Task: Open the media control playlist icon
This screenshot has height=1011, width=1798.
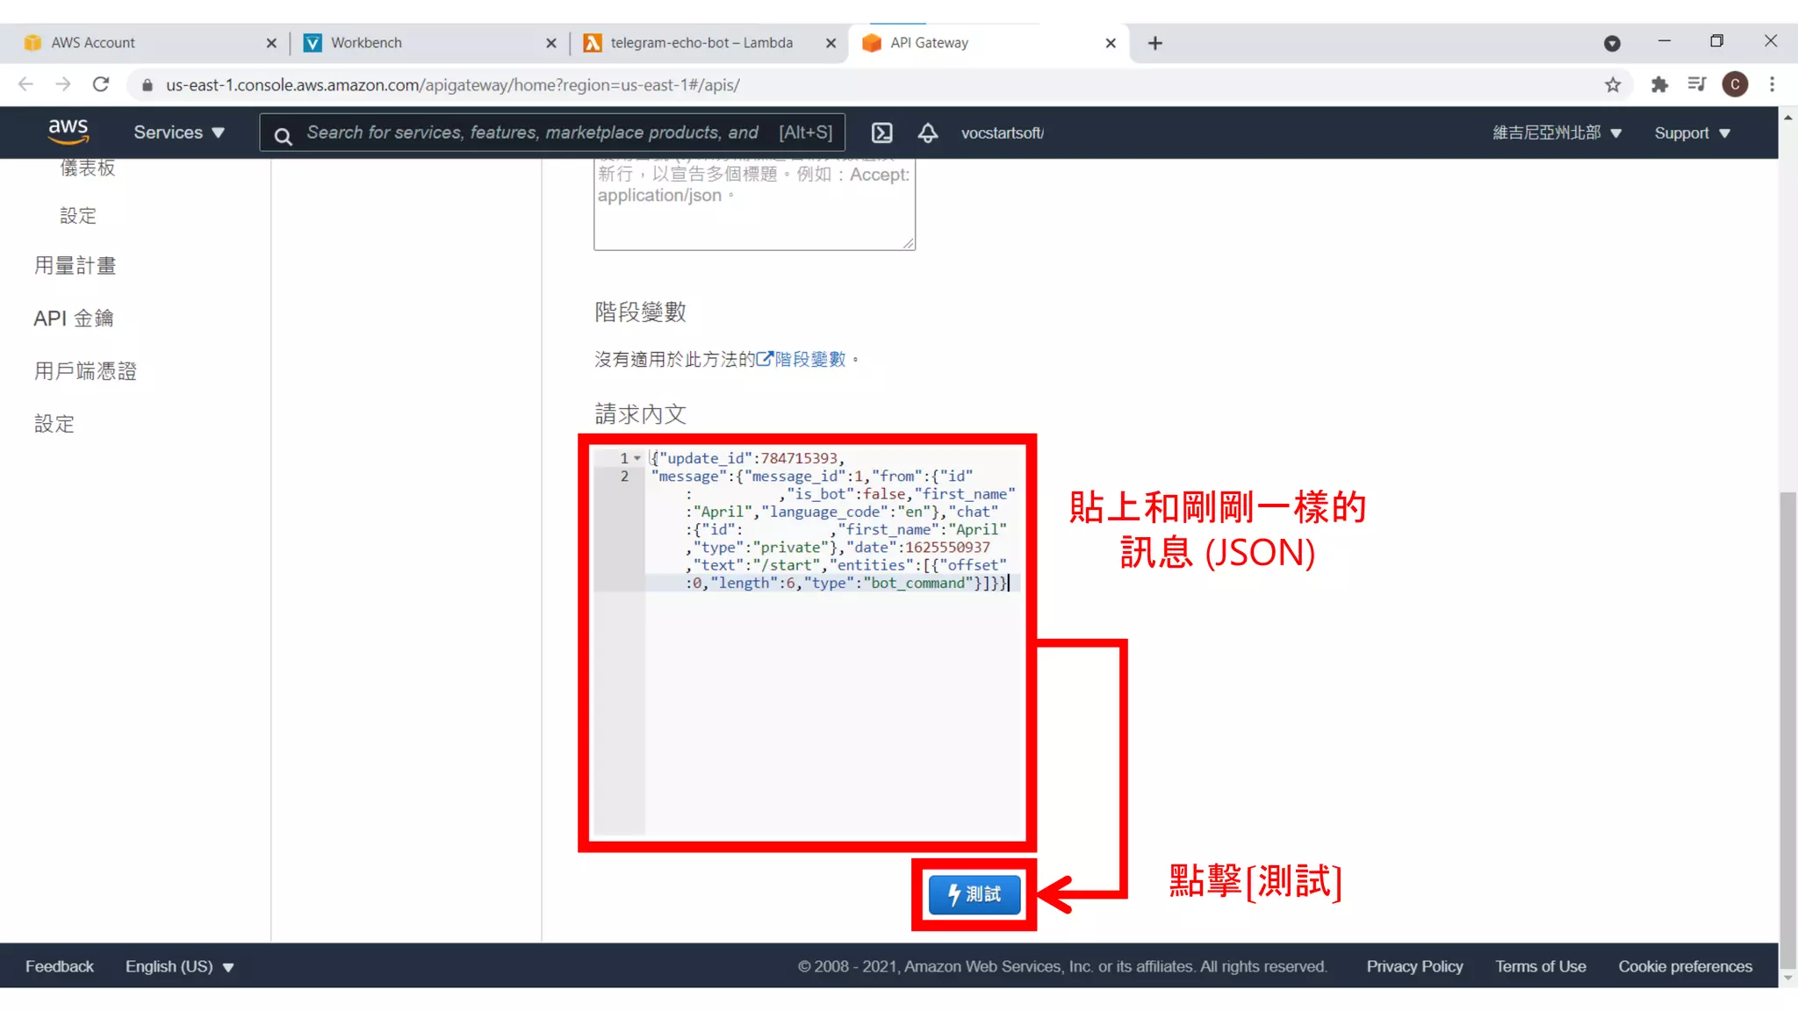Action: point(1696,84)
